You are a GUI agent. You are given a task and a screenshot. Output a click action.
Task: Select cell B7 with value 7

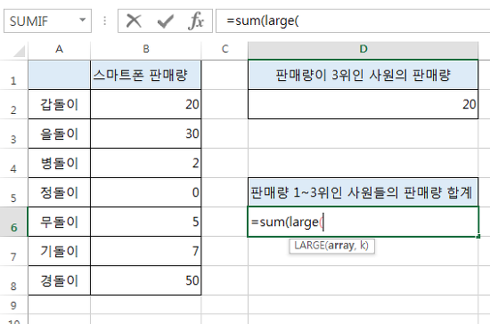[145, 251]
